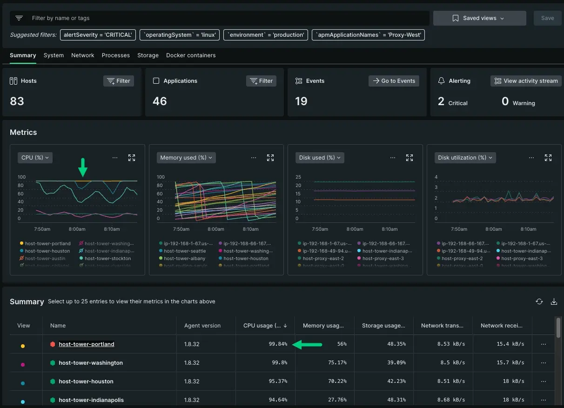Toggle host-tower-stockton series in CPU legend

coord(107,258)
